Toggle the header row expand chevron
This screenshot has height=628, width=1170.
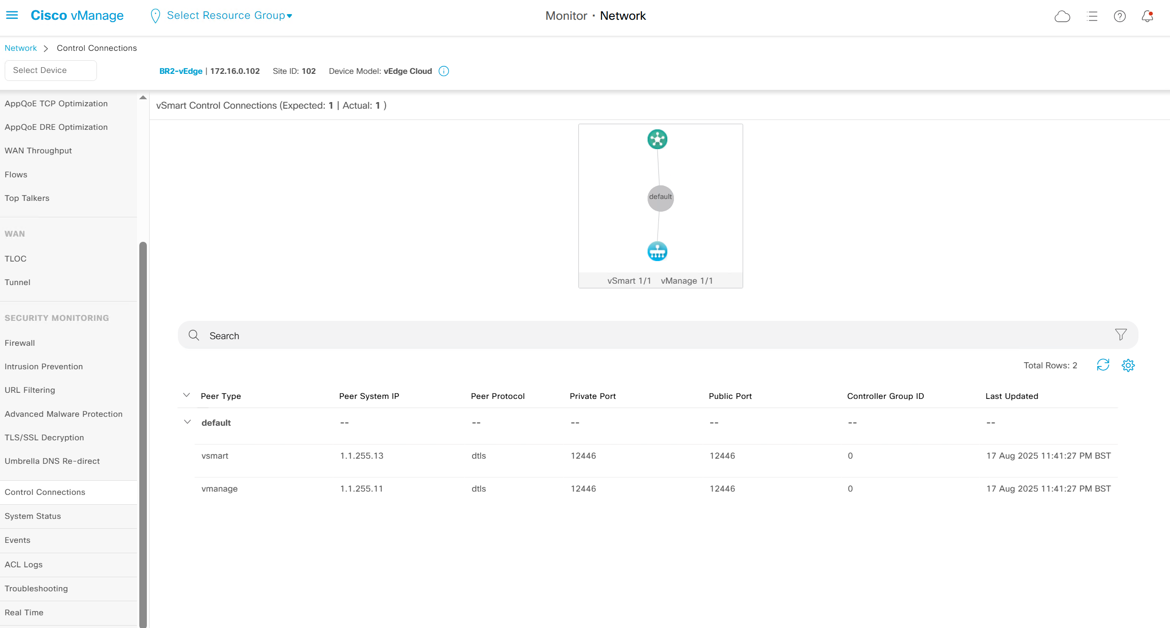(186, 395)
